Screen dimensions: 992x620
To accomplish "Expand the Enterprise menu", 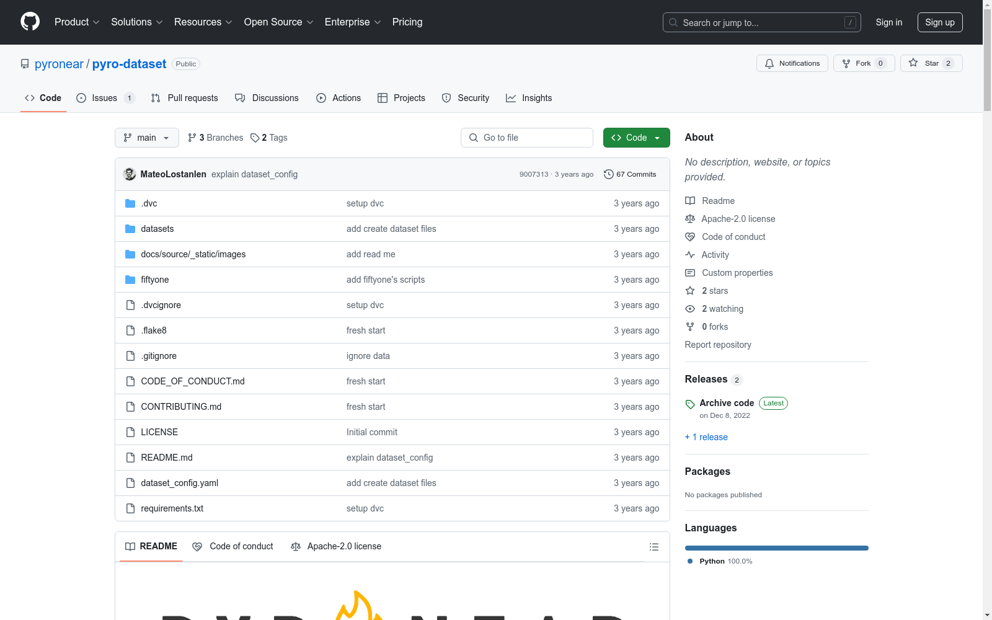I will point(353,22).
